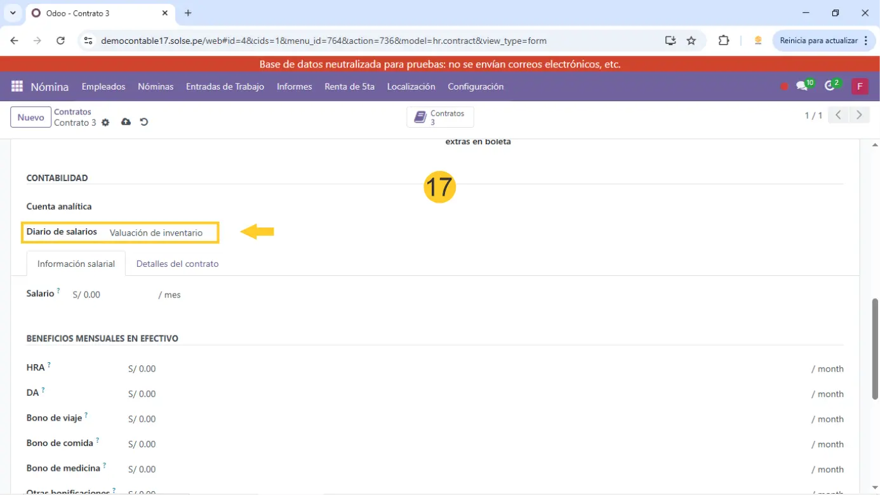Screen dimensions: 880x495
Task: Go to previous record arrow
Action: pyautogui.click(x=838, y=116)
